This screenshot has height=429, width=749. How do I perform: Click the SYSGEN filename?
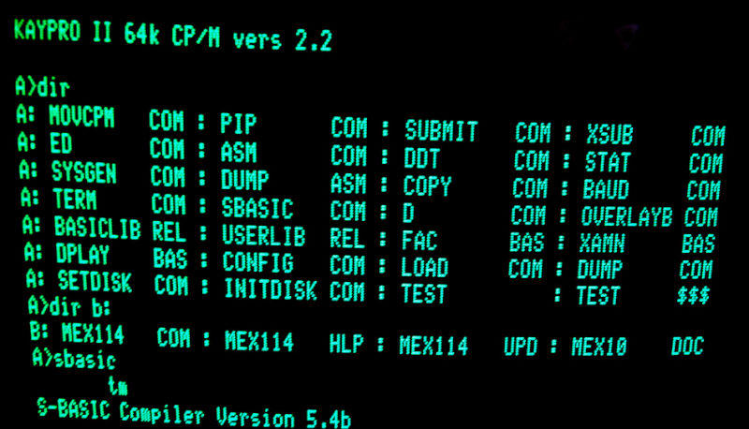point(84,172)
